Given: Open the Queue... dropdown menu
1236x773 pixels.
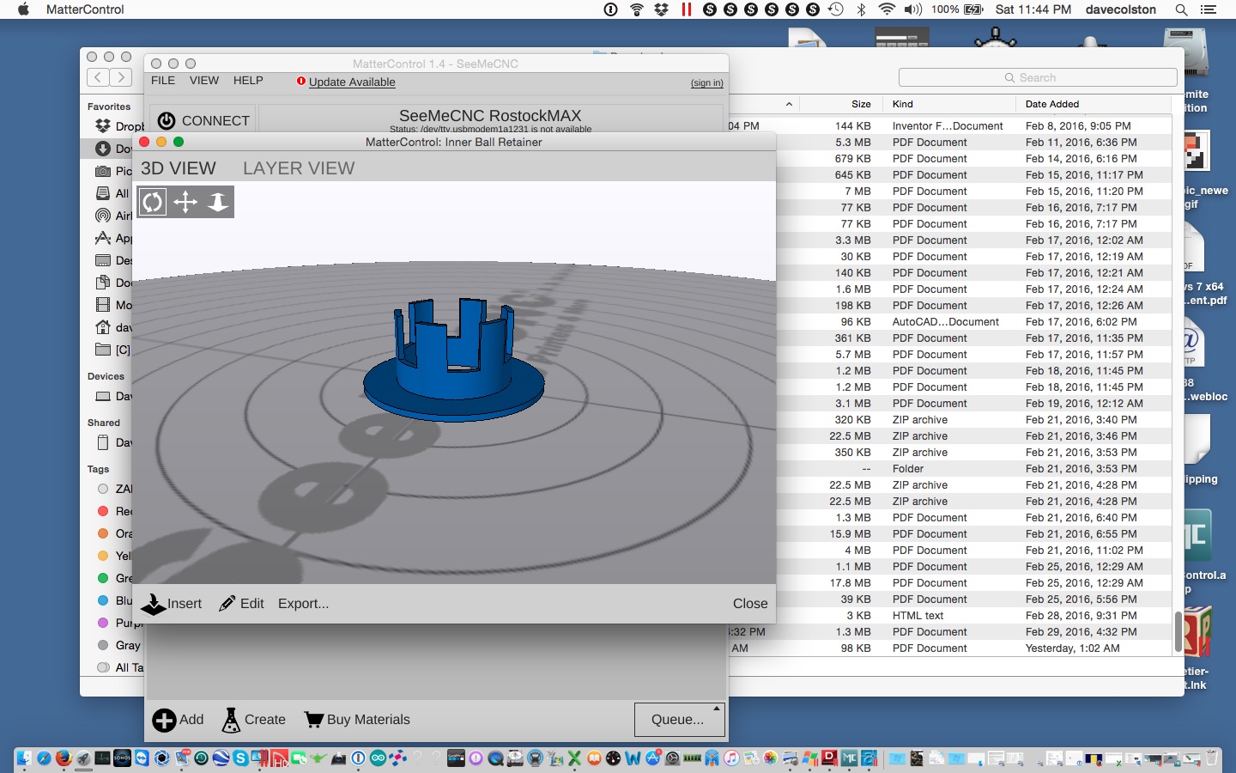Looking at the screenshot, I should point(679,720).
